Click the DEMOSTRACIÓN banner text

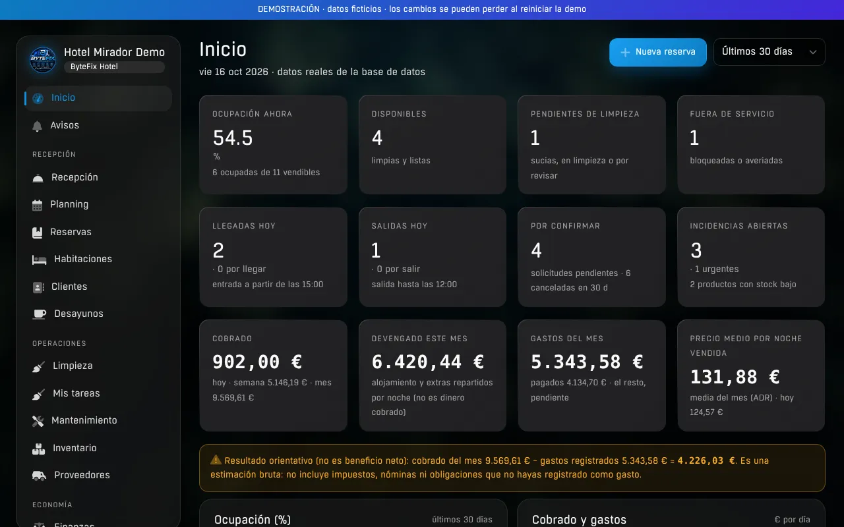(422, 9)
